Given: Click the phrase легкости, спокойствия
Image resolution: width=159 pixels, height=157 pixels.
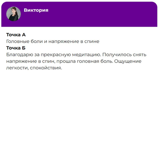Looking at the screenshot, I should [x=34, y=68].
